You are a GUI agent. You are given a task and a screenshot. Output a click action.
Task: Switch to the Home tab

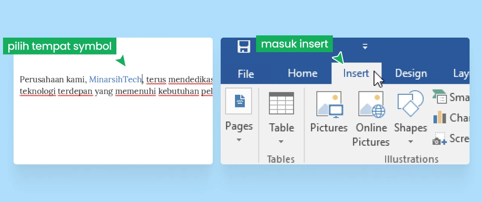(303, 73)
